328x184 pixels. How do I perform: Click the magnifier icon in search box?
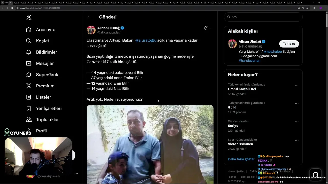(229, 17)
